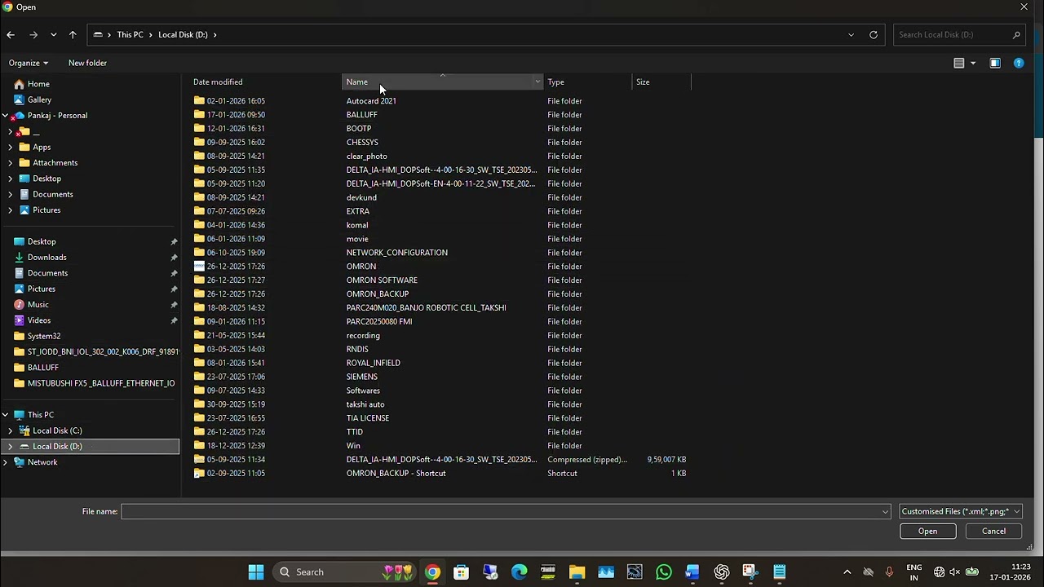Expand the Attachments folder node

coord(10,163)
